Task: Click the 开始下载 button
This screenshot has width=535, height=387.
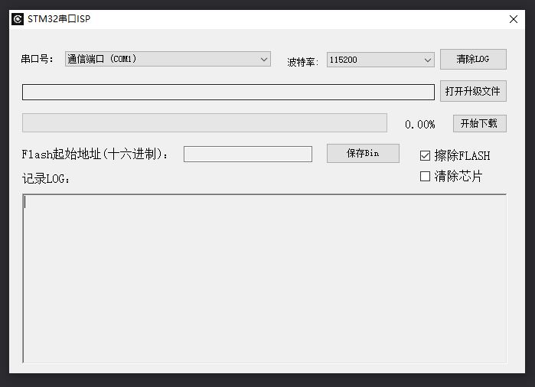Action: (479, 123)
